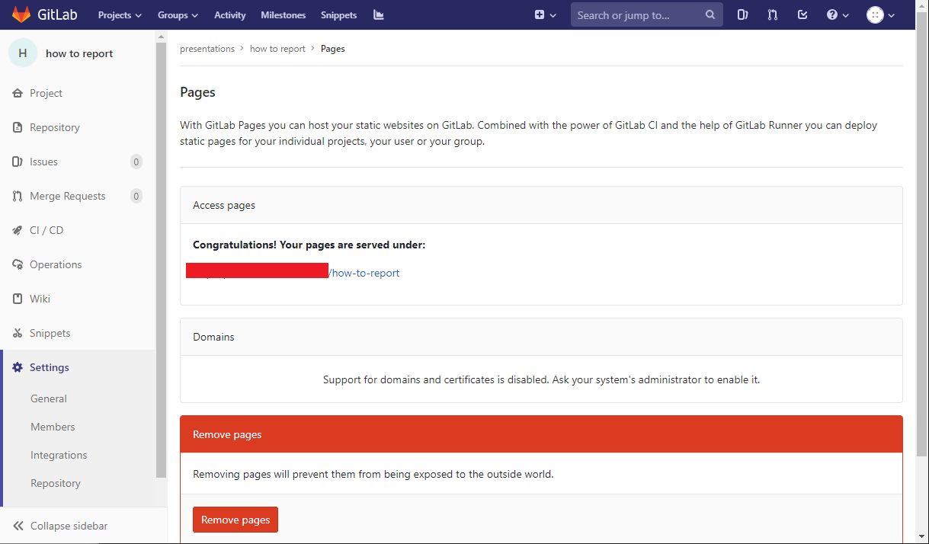The width and height of the screenshot is (929, 544).
Task: Click the Collapse sidebar label
Action: pos(69,526)
